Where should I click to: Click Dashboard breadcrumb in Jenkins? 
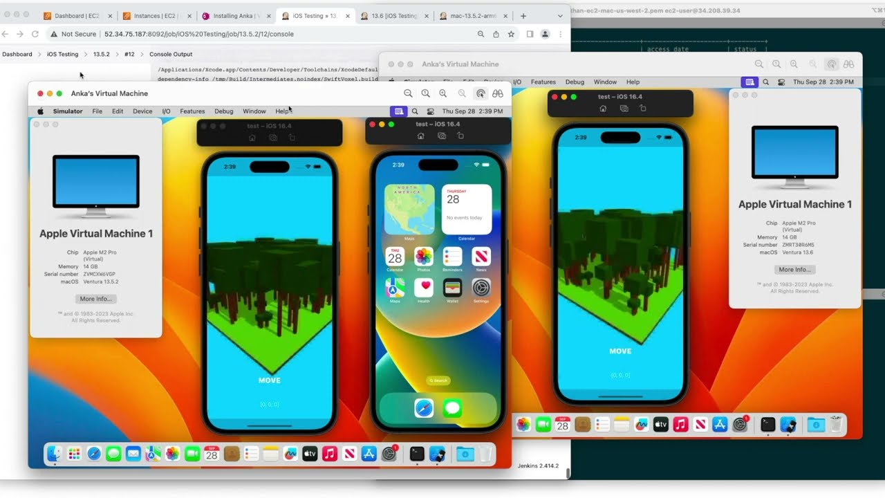click(17, 54)
